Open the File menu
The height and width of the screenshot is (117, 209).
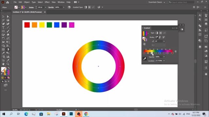(x=15, y=2)
